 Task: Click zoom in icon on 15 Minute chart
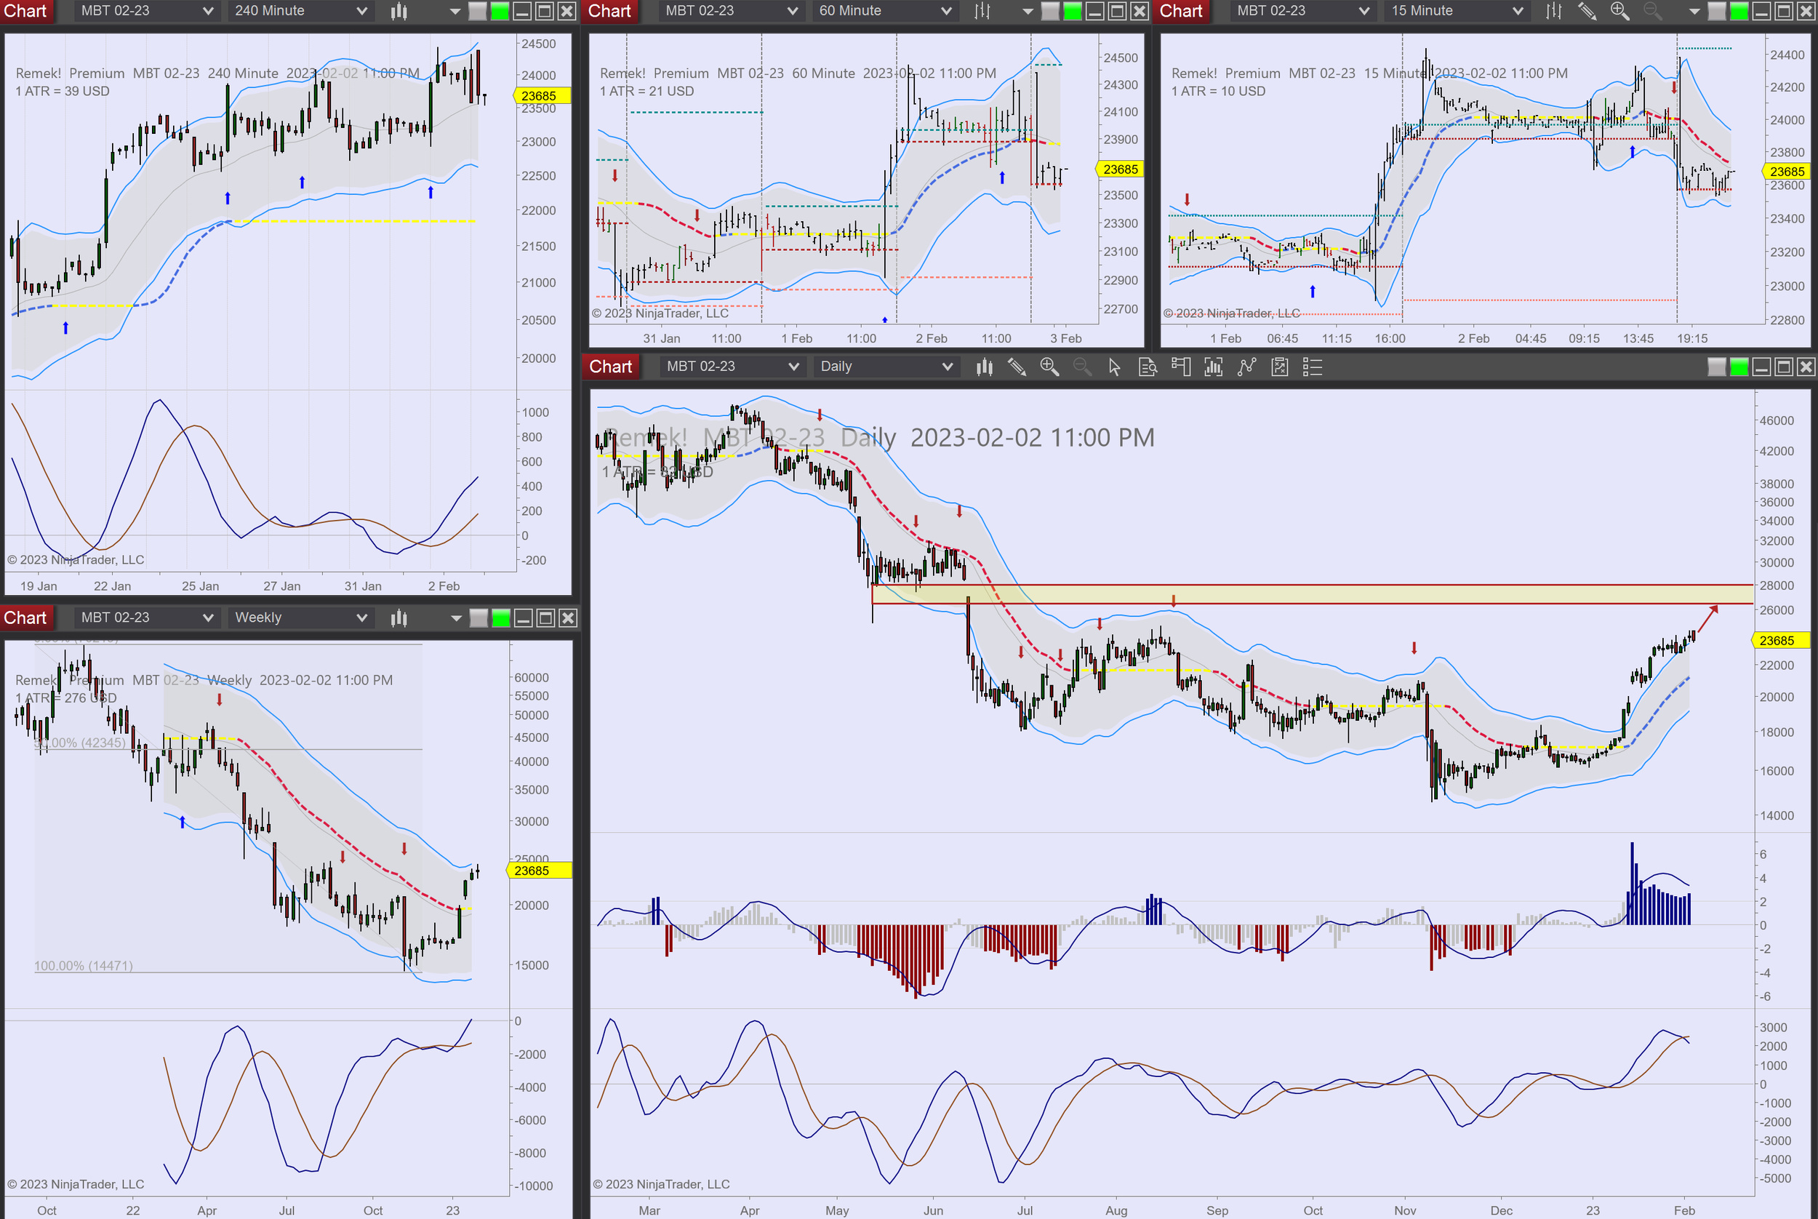(x=1619, y=11)
